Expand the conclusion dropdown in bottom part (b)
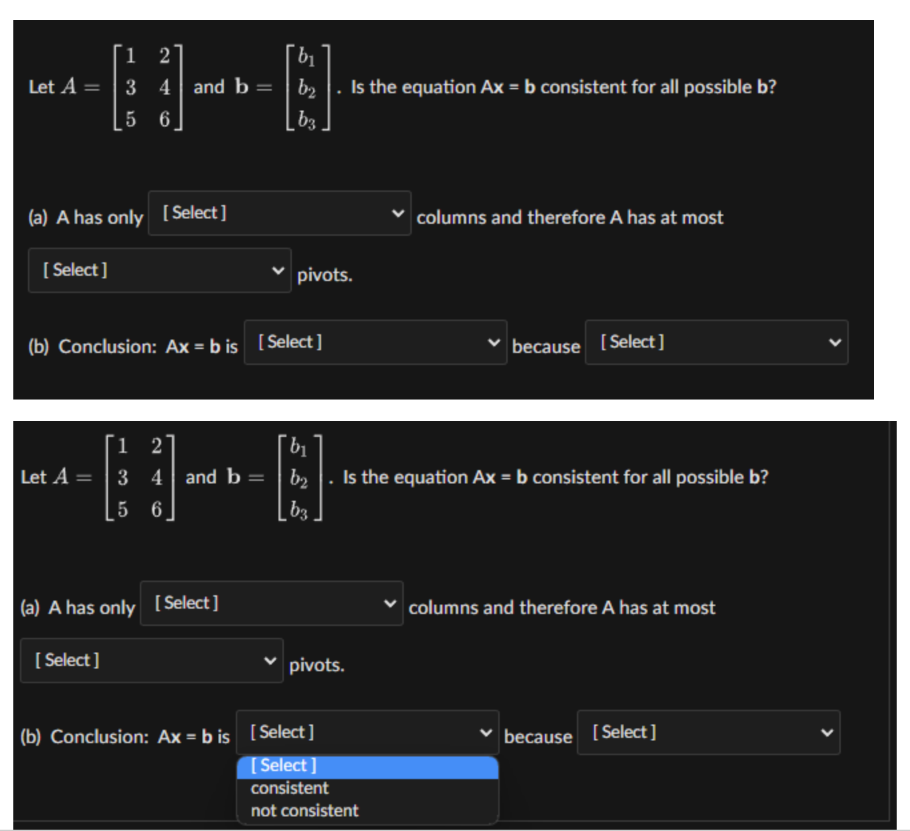Image resolution: width=910 pixels, height=831 pixels. tap(368, 732)
